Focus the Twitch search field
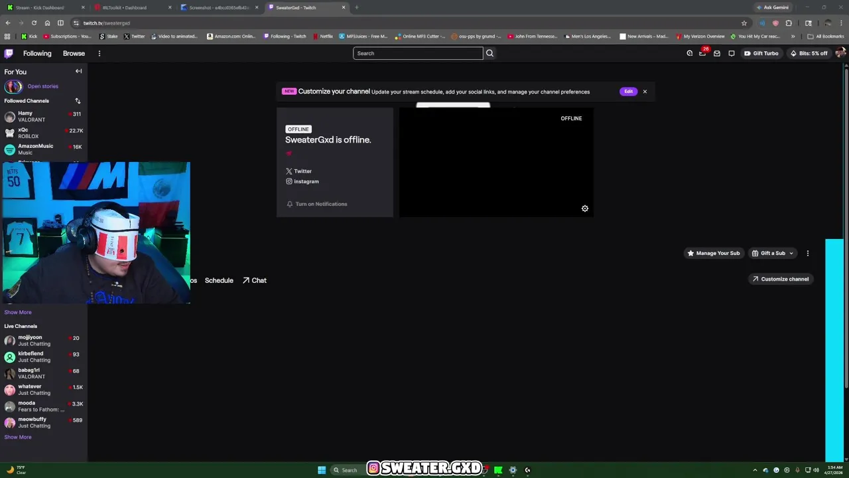 pyautogui.click(x=418, y=53)
